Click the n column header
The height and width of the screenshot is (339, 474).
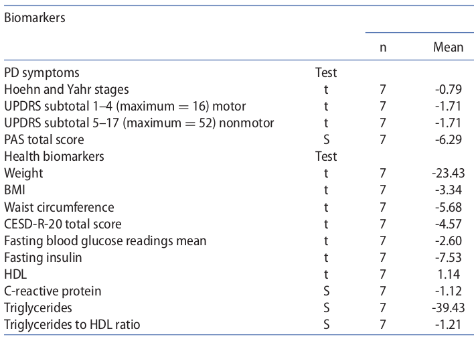(382, 48)
